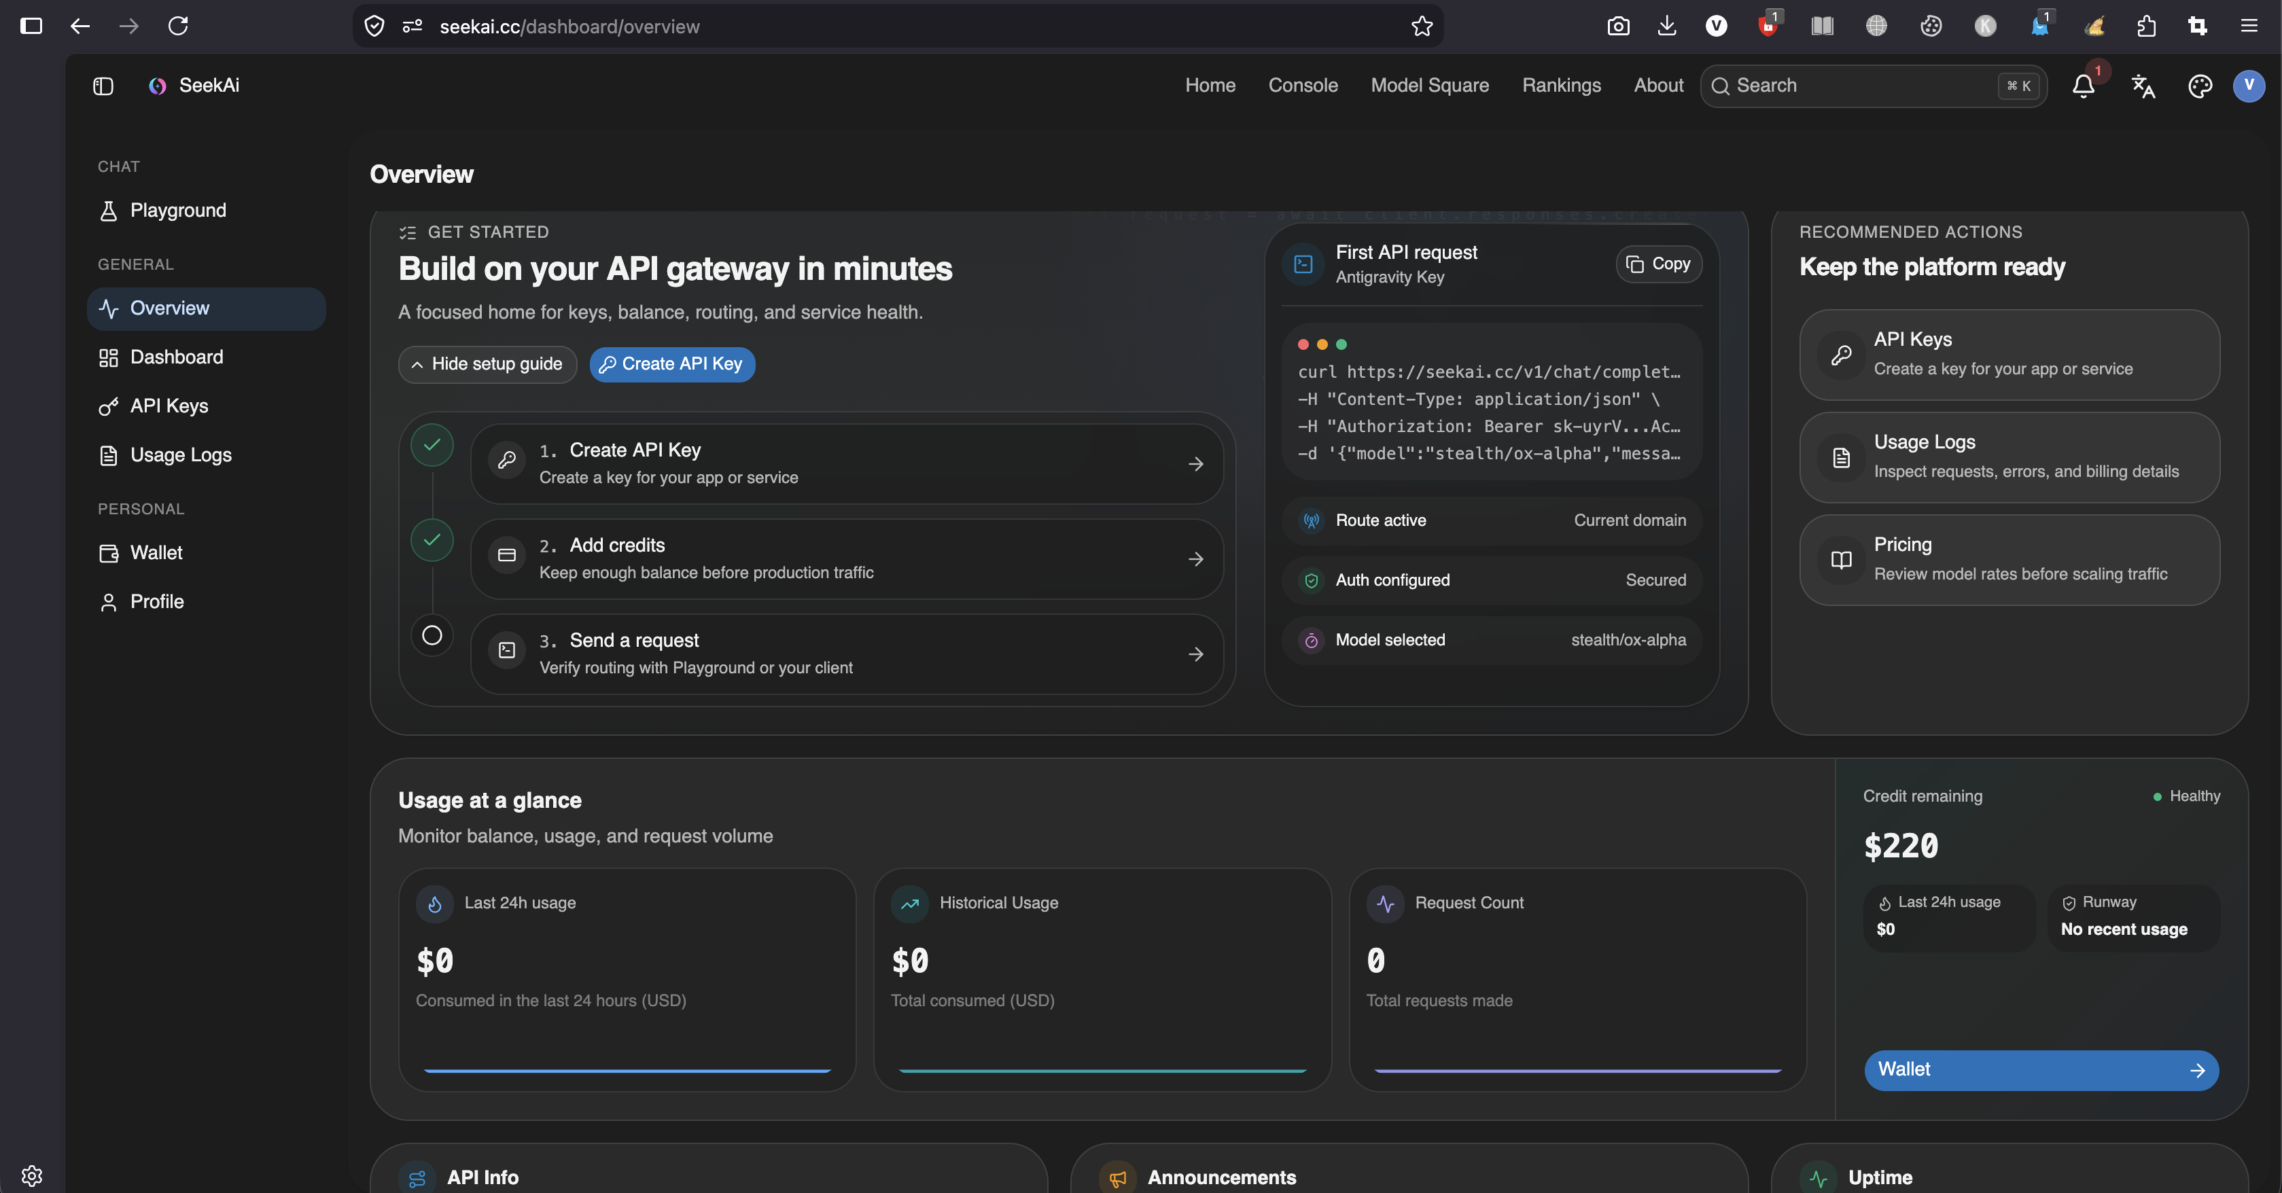Open Wallet in the sidebar
This screenshot has height=1193, width=2282.
(207, 552)
